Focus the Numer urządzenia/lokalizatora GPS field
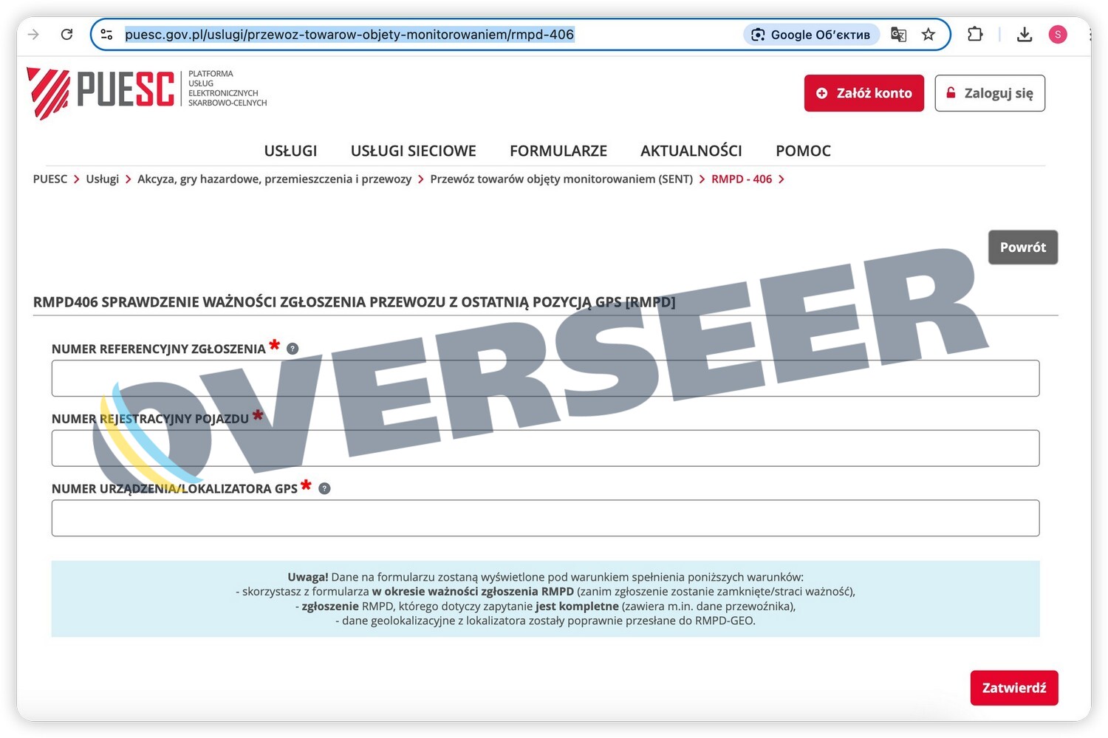 pyautogui.click(x=545, y=518)
